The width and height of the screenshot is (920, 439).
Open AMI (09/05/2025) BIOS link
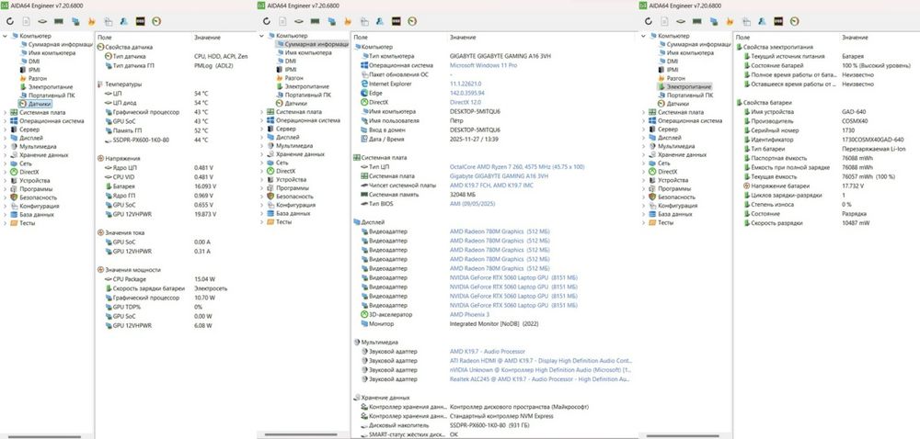473,204
